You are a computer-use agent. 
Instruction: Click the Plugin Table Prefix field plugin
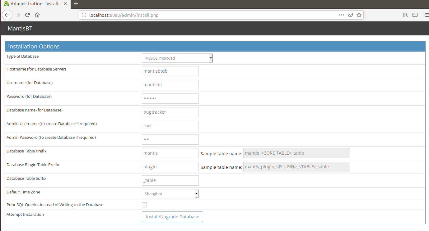(x=170, y=167)
